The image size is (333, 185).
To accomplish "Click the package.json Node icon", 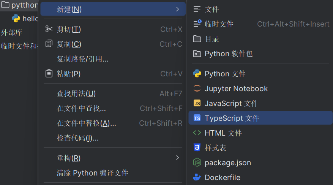I will click(197, 163).
